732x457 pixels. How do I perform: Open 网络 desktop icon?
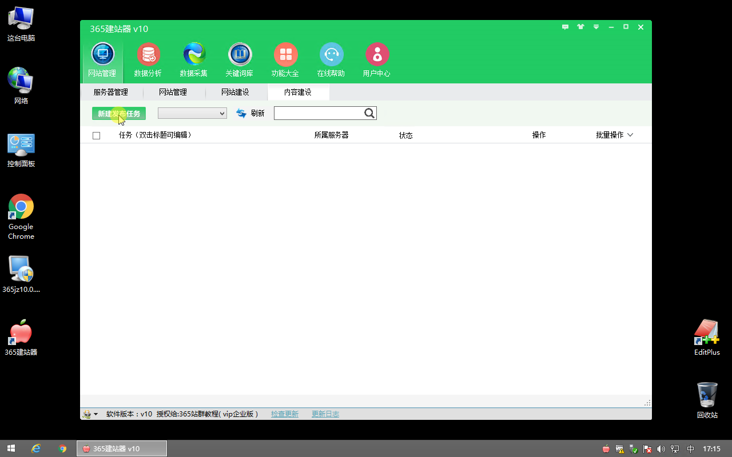[x=21, y=86]
